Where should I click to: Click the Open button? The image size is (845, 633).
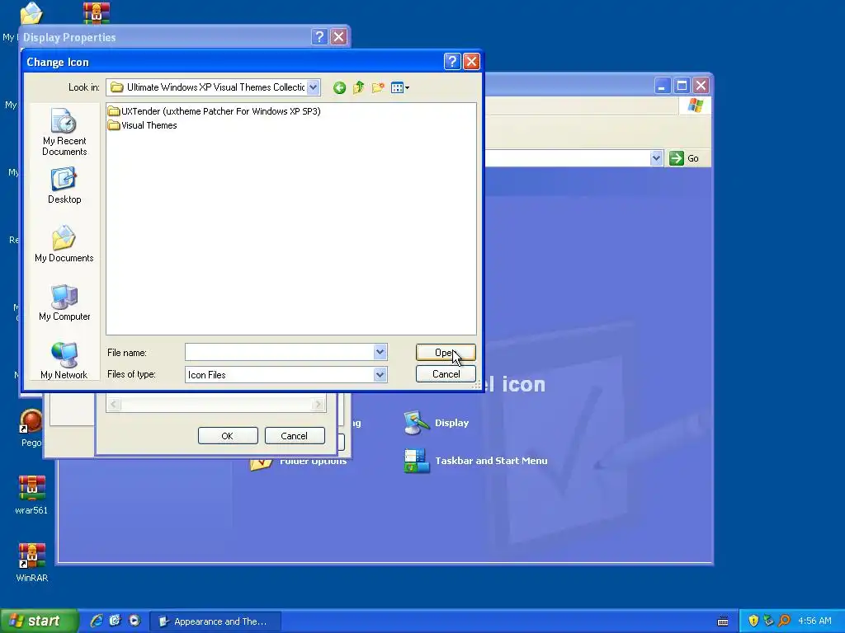point(446,352)
